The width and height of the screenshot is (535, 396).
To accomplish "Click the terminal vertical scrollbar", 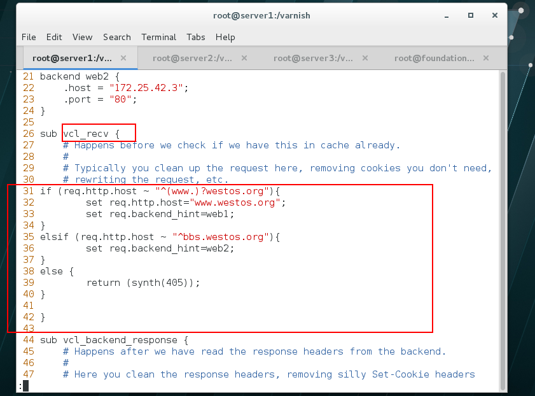I will (x=503, y=230).
